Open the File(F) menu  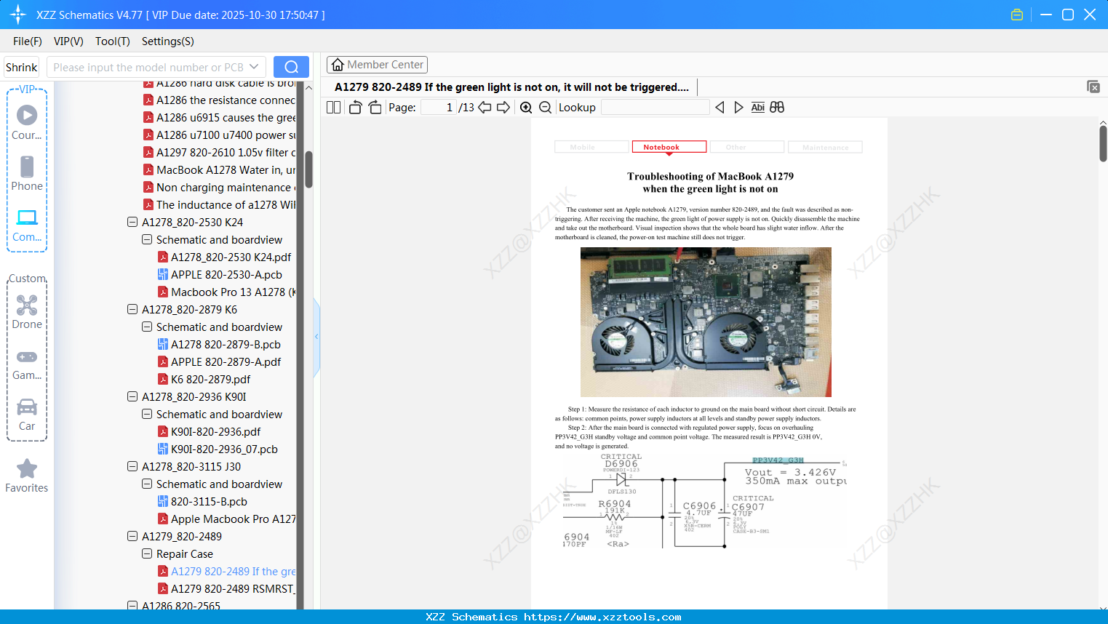28,41
